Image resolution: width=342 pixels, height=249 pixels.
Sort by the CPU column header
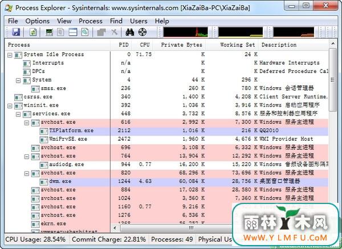[142, 45]
